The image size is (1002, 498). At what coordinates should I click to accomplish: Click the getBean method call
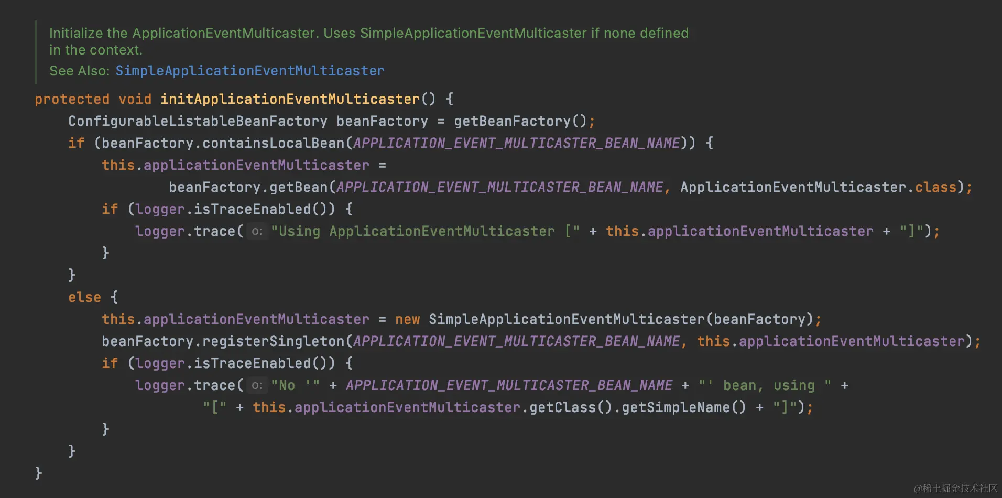pos(299,187)
